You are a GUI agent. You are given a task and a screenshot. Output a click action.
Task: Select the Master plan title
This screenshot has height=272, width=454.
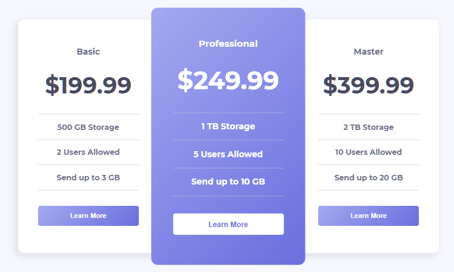tap(369, 52)
